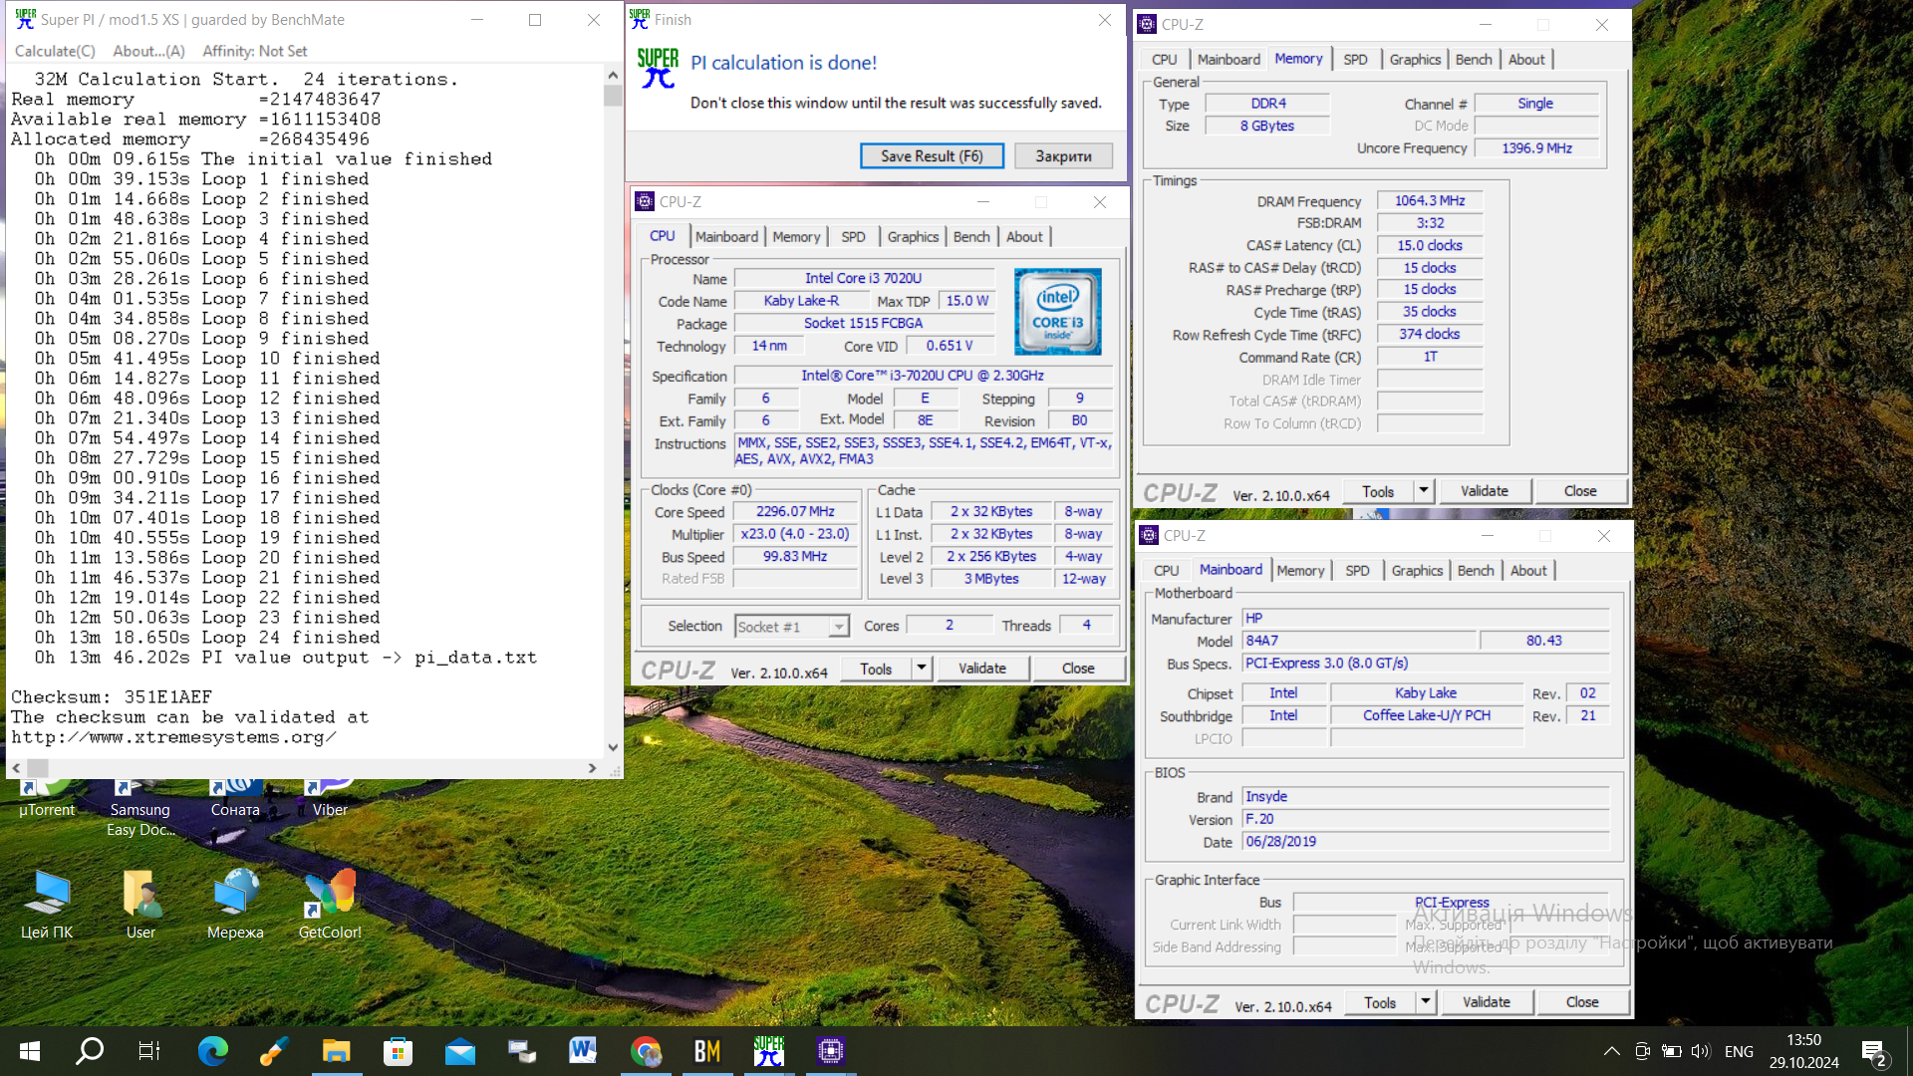Click the Checksum: 351E1AEF line
The height and width of the screenshot is (1076, 1913).
(112, 697)
